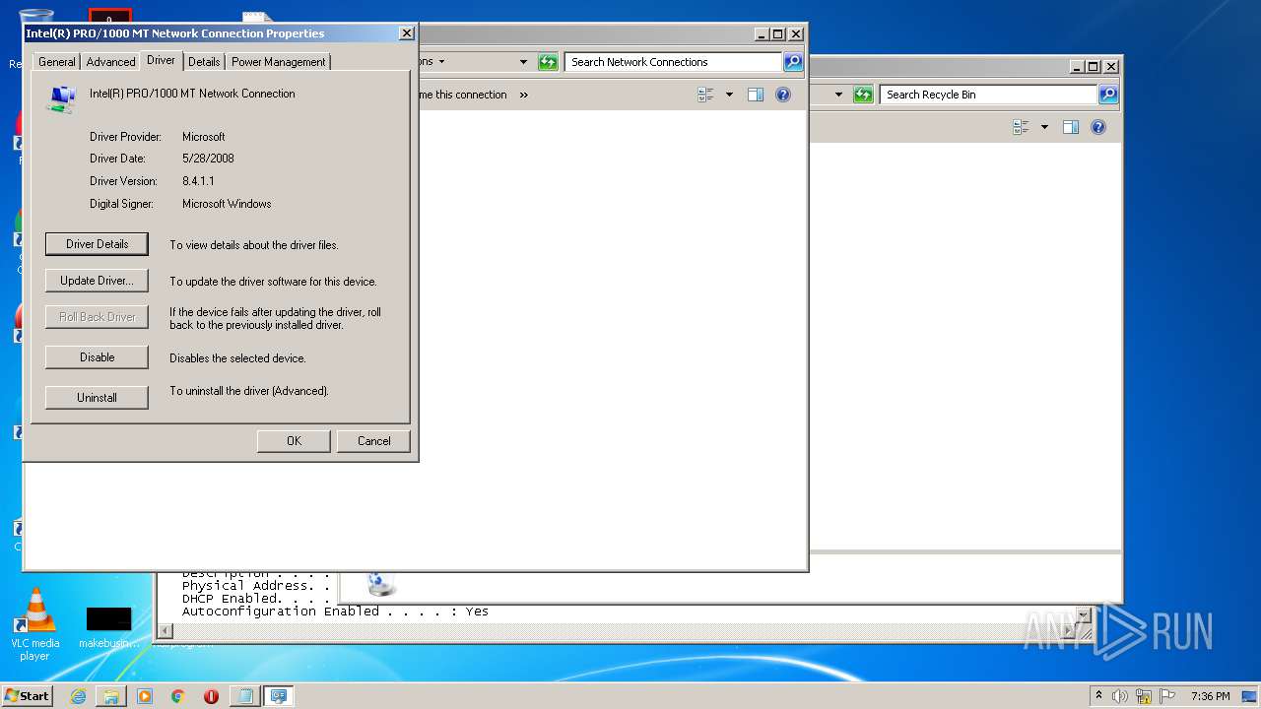1261x709 pixels.
Task: Close the Intel PRO/1000 properties dialog
Action: tap(406, 33)
